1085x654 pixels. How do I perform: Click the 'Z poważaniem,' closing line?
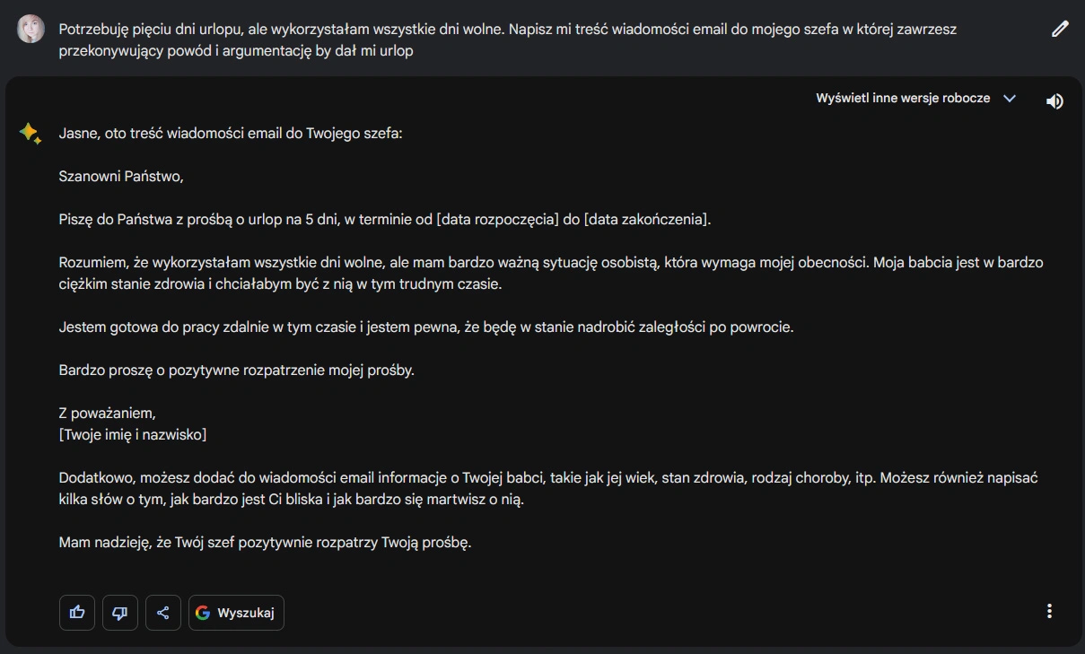coord(108,414)
